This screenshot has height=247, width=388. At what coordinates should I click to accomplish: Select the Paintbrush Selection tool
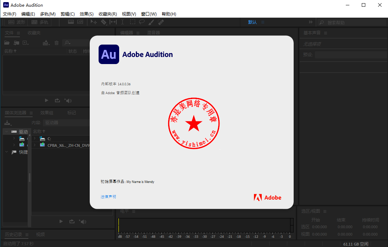click(x=151, y=22)
